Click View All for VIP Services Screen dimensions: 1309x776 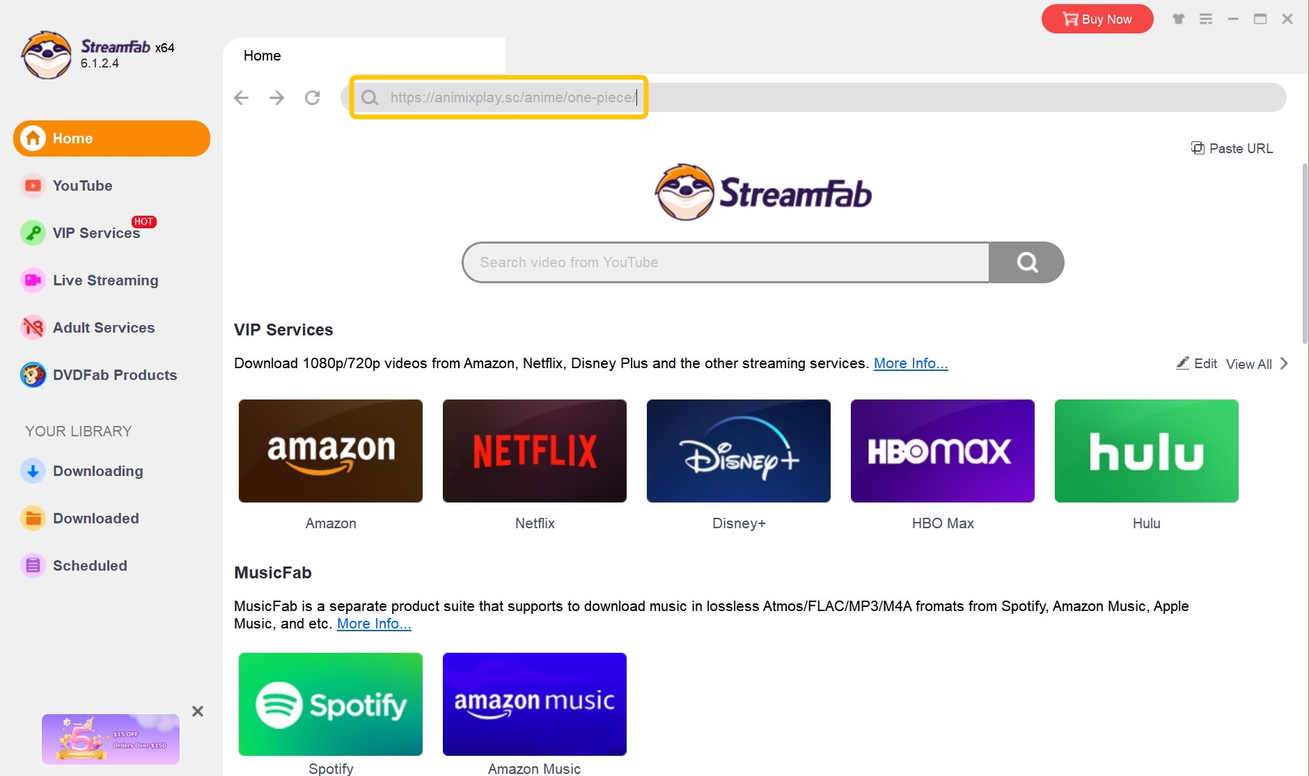[x=1248, y=364]
